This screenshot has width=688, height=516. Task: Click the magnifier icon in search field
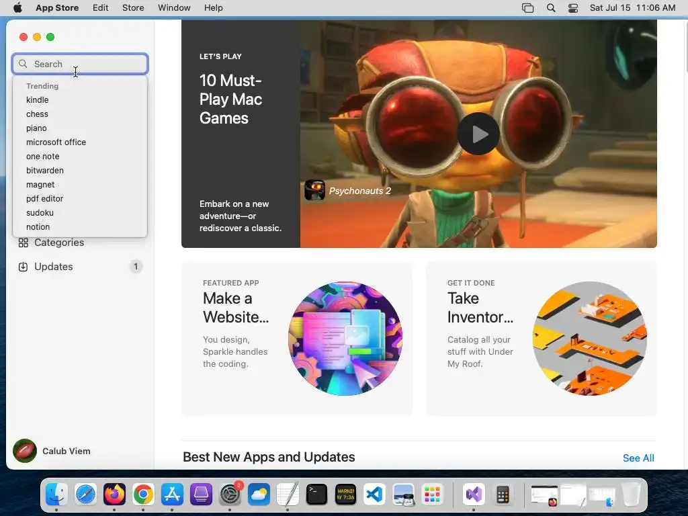[x=23, y=64]
